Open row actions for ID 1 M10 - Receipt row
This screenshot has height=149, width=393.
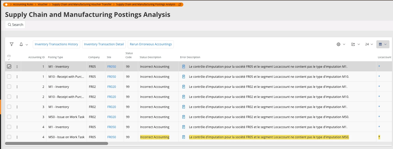click(17, 77)
